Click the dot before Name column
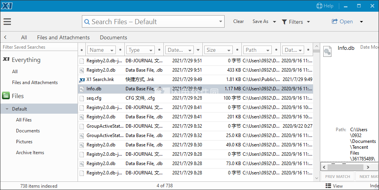 (82, 50)
